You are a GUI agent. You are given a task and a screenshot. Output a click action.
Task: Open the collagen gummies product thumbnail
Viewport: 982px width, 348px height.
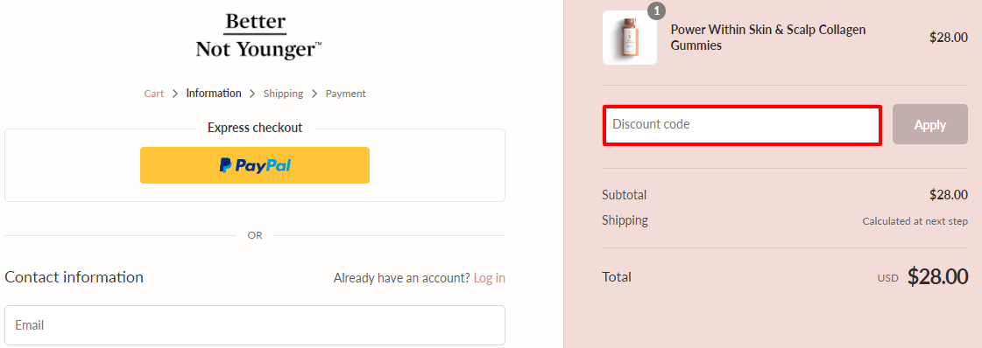coord(629,38)
